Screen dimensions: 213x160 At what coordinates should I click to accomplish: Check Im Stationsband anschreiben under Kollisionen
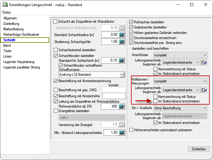click(x=156, y=101)
